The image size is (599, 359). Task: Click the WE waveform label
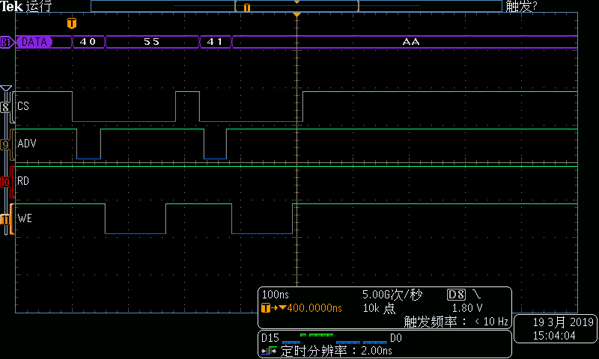25,218
